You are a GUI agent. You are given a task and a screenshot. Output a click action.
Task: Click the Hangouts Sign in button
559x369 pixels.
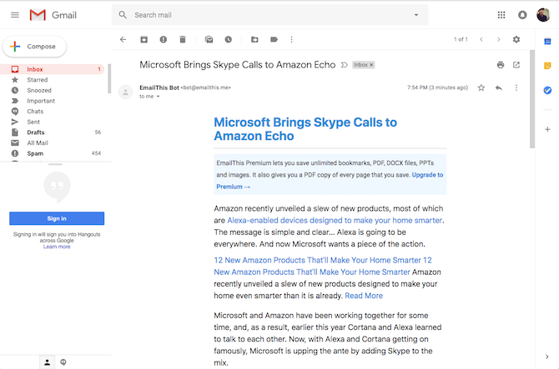pos(57,218)
